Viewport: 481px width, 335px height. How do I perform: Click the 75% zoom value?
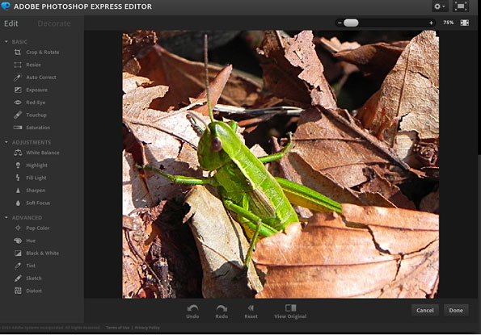tap(448, 23)
